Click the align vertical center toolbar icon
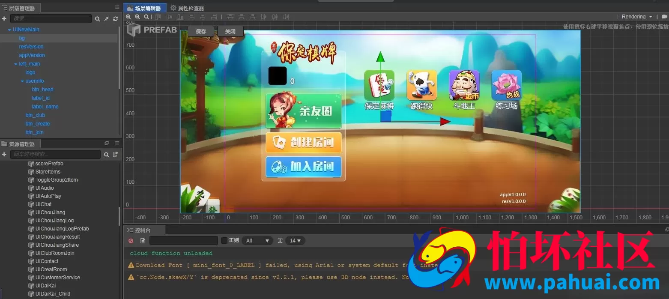669x299 pixels. 169,17
